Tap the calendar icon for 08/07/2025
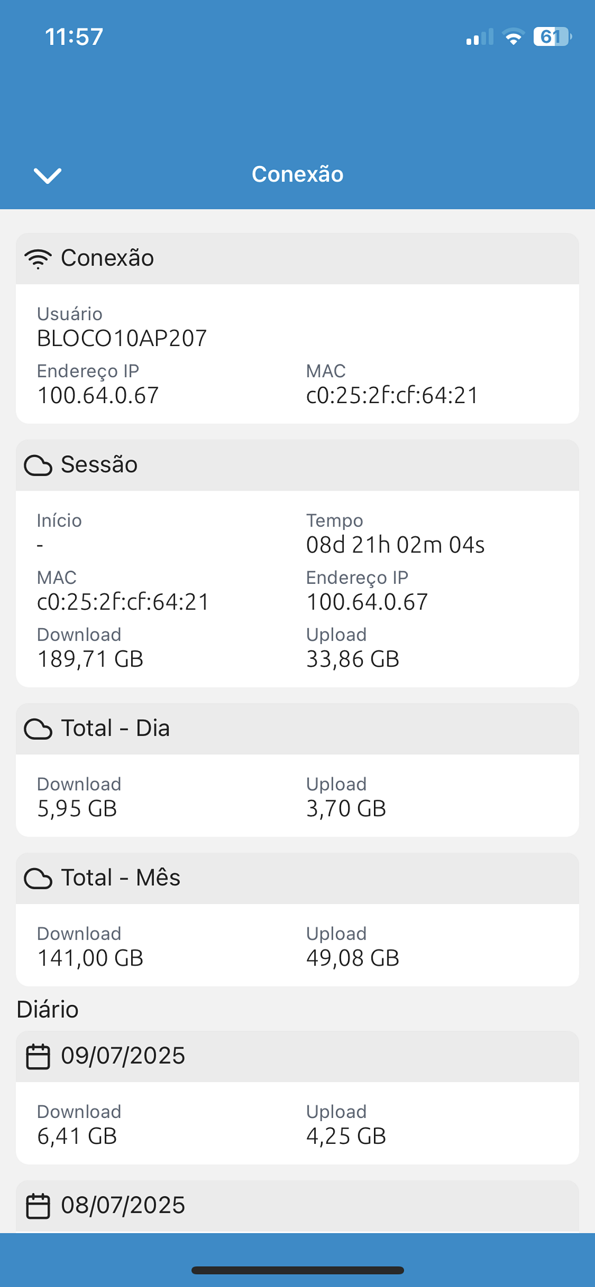 [x=38, y=1205]
